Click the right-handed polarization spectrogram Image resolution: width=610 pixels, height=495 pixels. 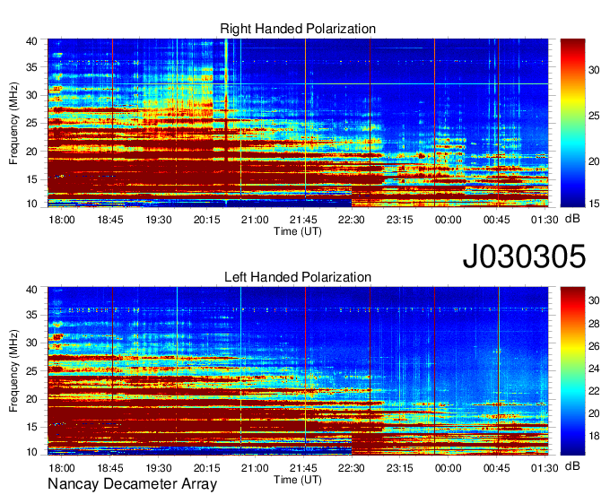tap(298, 123)
